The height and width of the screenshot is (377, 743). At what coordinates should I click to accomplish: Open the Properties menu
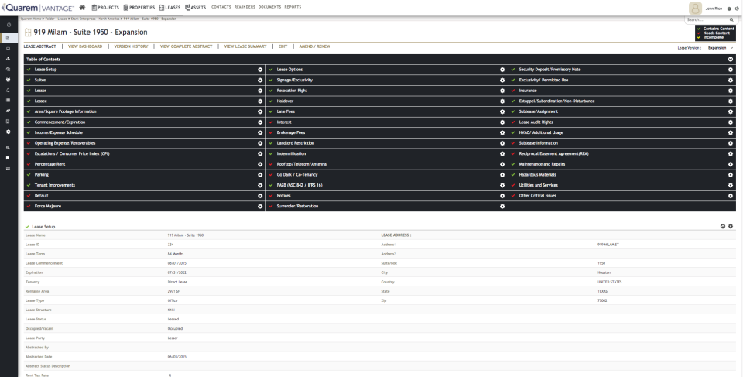coord(139,8)
